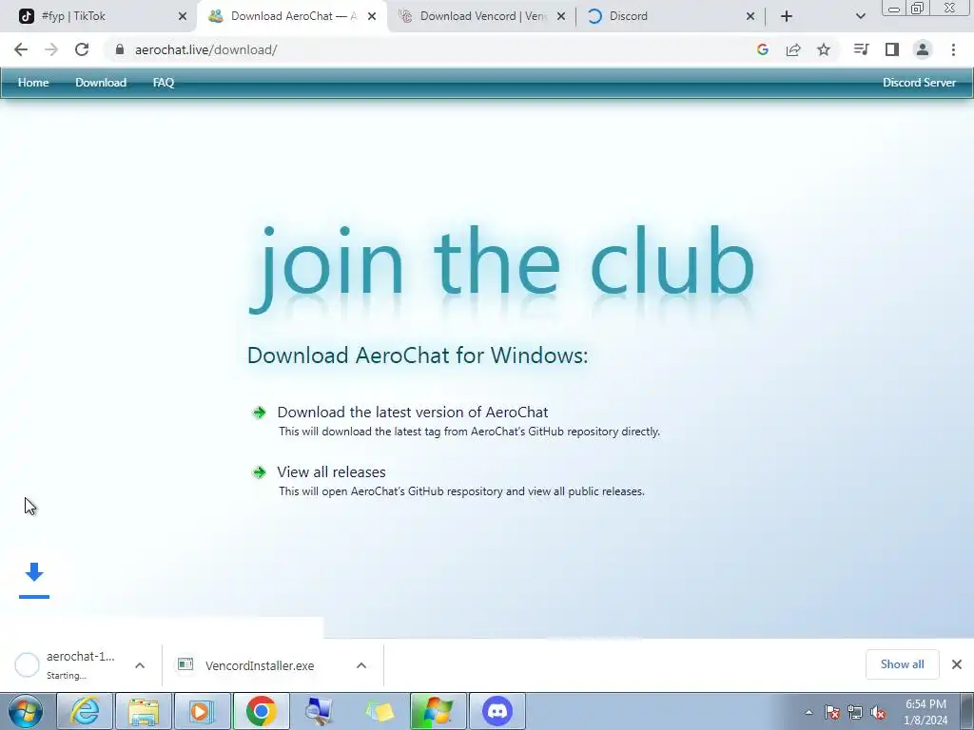Close the TikTok tab
This screenshot has width=974, height=730.
[183, 16]
